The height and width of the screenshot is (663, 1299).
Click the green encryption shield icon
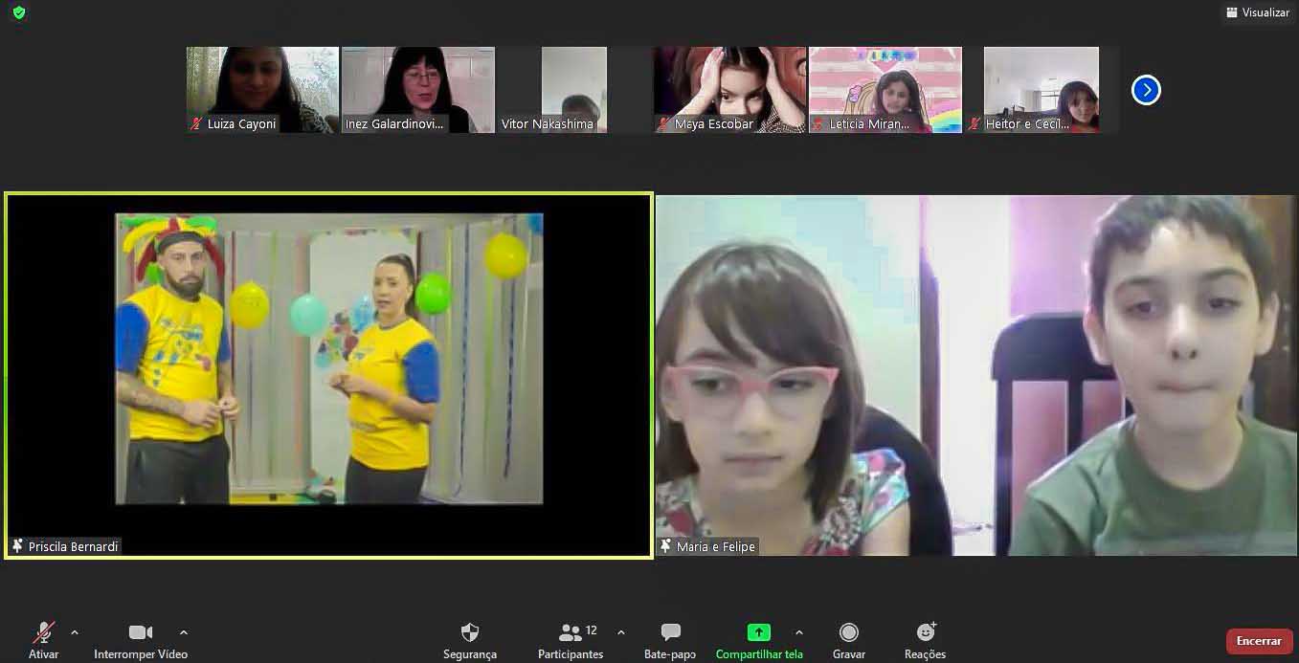coord(19,12)
